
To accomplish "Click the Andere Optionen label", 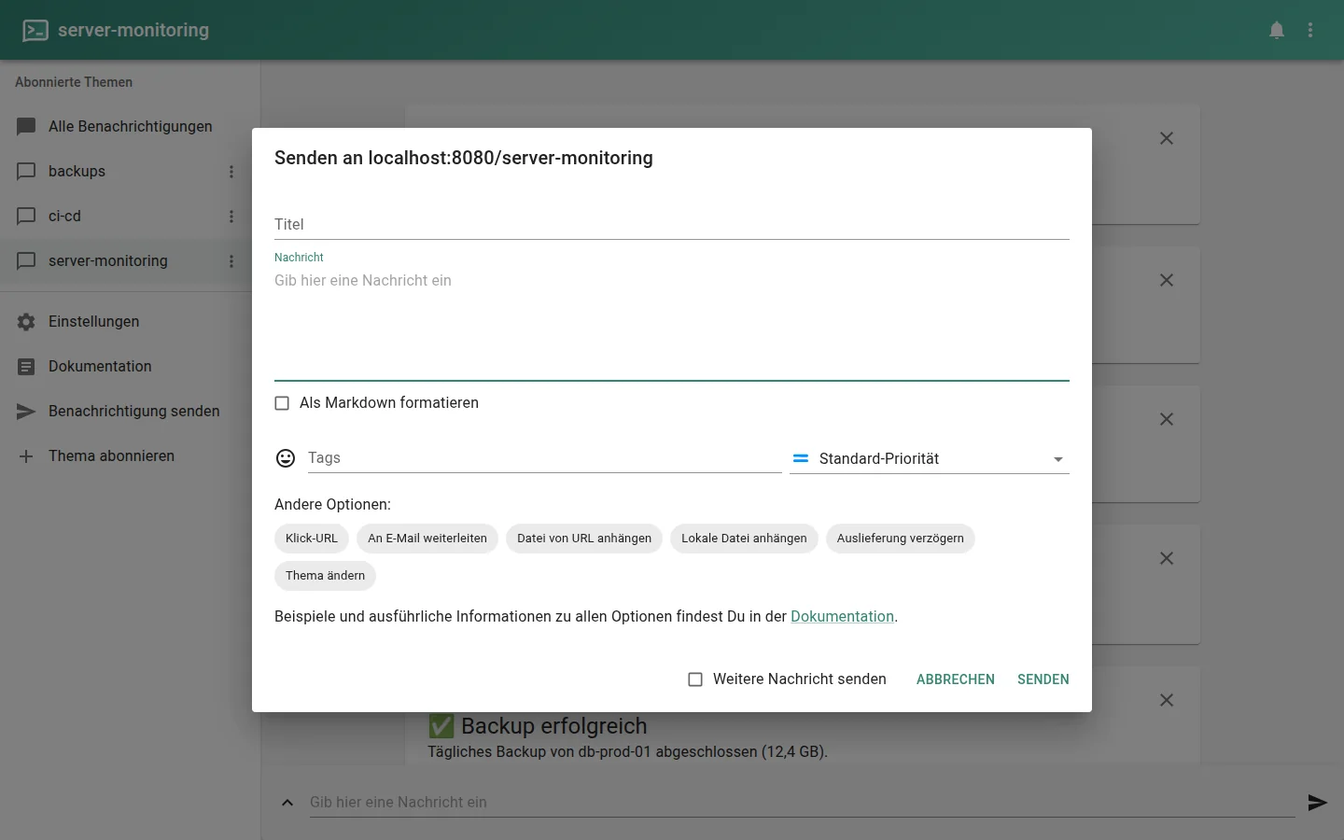I will pyautogui.click(x=332, y=505).
